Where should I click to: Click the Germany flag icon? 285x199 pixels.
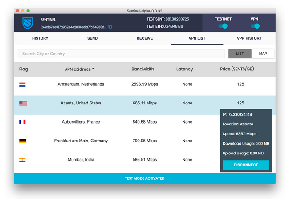pyautogui.click(x=23, y=141)
